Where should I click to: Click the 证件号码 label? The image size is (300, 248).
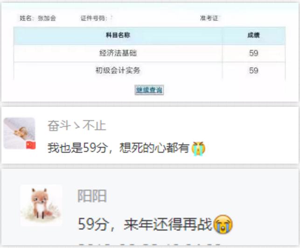click(92, 18)
